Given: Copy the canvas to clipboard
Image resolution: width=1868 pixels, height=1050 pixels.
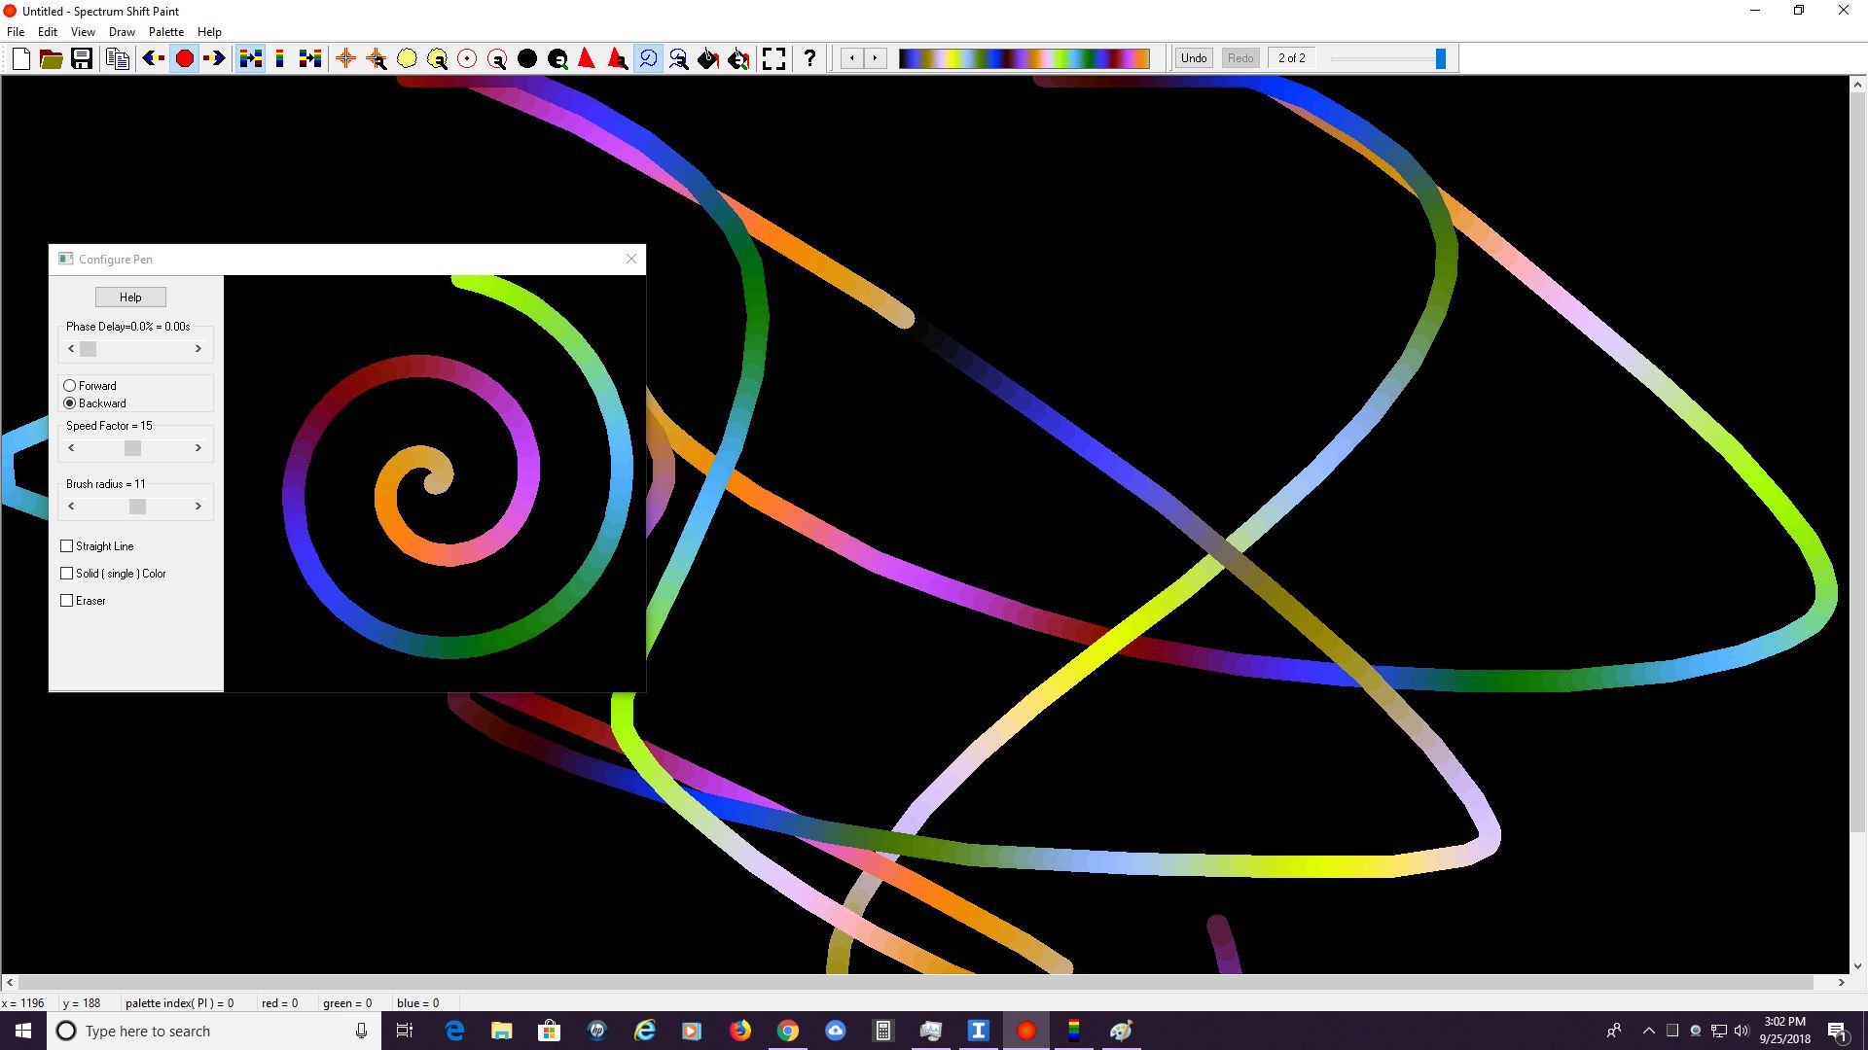Looking at the screenshot, I should [117, 58].
